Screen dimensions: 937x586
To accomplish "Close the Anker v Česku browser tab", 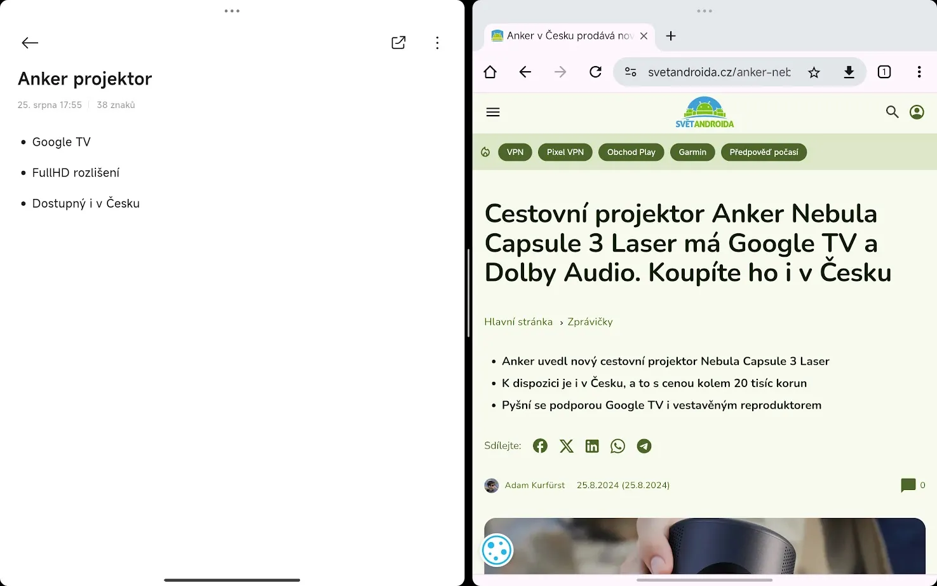I will (x=644, y=36).
